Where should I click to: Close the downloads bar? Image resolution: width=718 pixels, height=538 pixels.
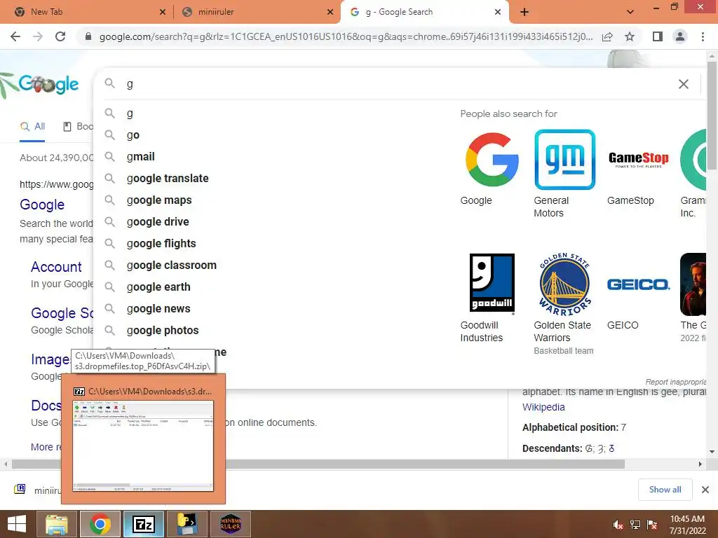705,490
